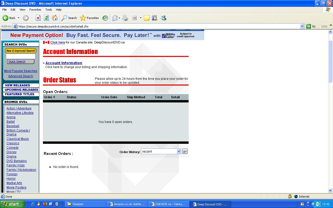
Task: Expand the Links toolbar chevron
Action: tap(331, 26)
